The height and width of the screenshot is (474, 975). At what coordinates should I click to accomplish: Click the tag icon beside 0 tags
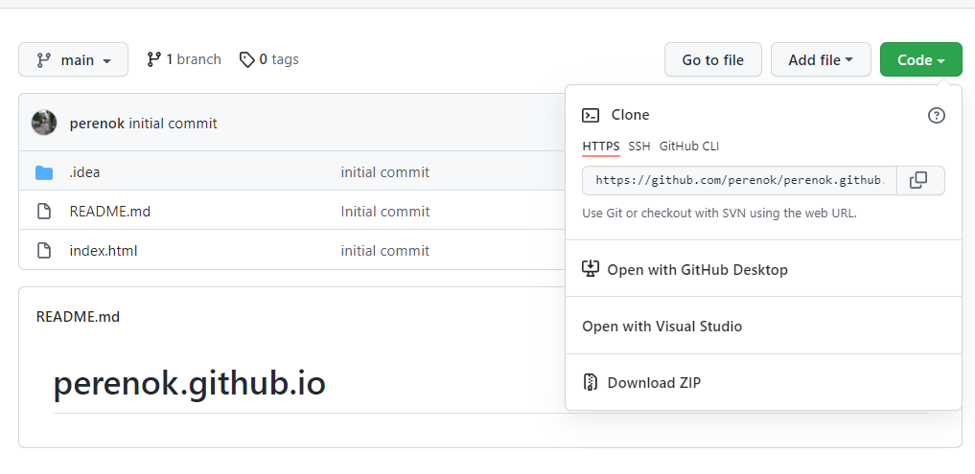[x=246, y=59]
